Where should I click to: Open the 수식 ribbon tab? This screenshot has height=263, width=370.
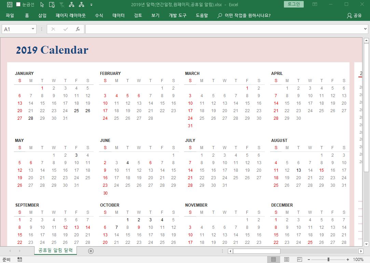[99, 15]
